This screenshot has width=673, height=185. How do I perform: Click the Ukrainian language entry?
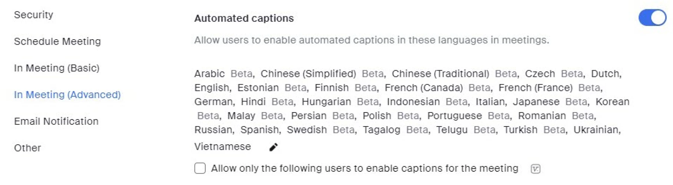pos(596,130)
